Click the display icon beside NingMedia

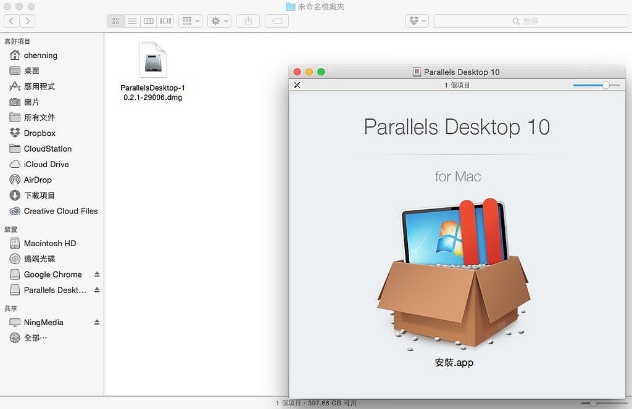[15, 323]
